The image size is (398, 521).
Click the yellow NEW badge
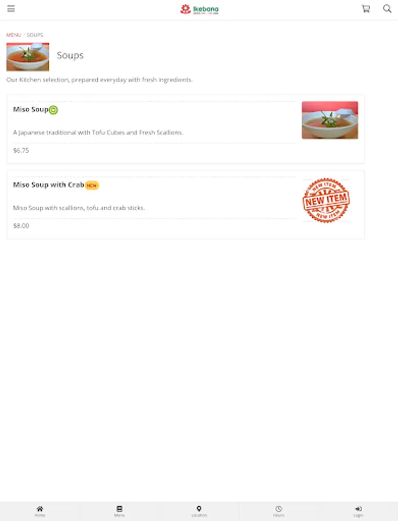tap(92, 185)
